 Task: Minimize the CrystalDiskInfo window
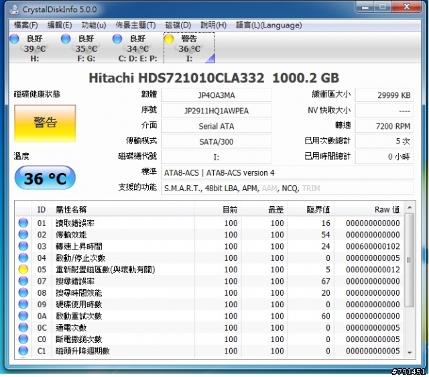click(365, 7)
